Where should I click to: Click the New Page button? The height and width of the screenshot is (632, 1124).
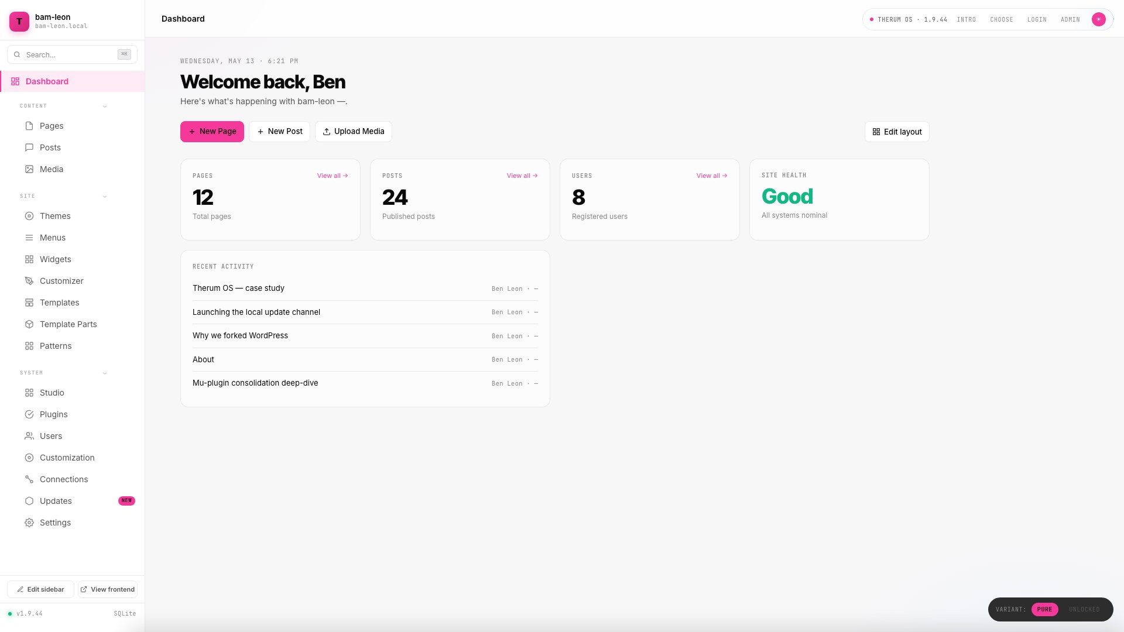[212, 132]
